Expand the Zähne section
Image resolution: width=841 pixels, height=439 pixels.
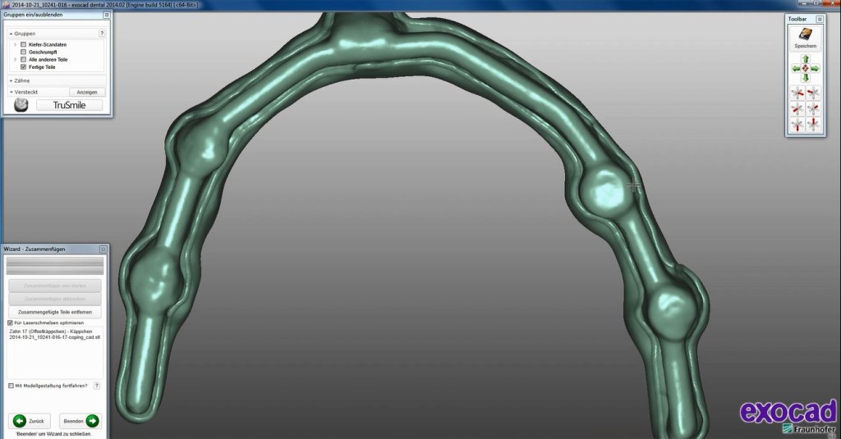tap(11, 81)
